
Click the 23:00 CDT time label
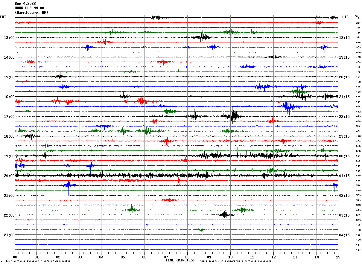9,235
